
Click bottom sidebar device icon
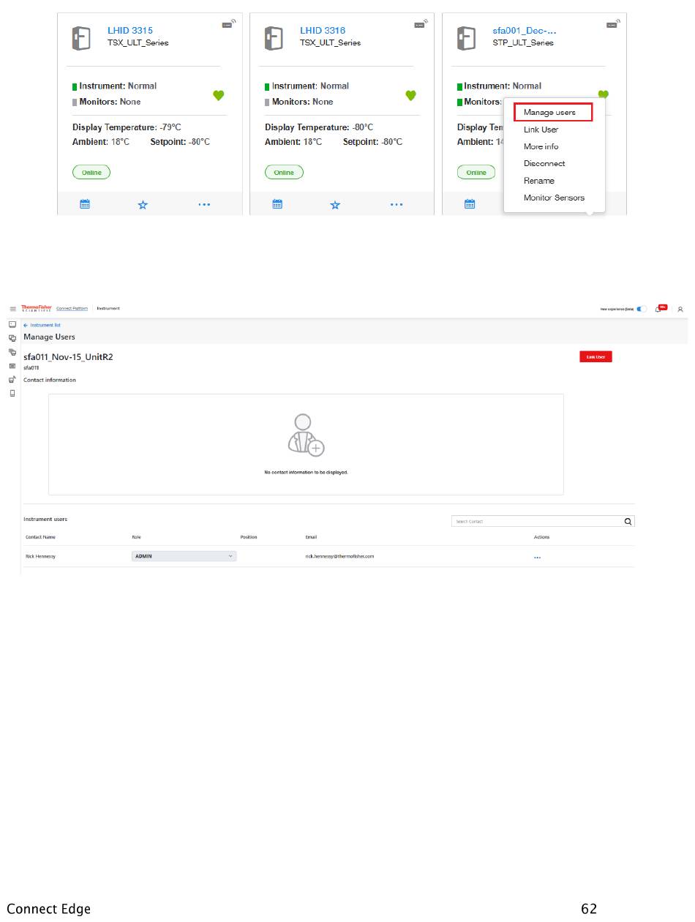pos(12,393)
